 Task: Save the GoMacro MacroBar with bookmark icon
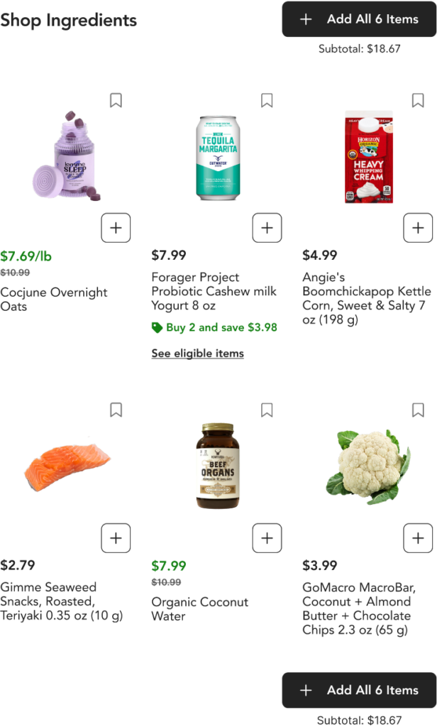pos(418,410)
